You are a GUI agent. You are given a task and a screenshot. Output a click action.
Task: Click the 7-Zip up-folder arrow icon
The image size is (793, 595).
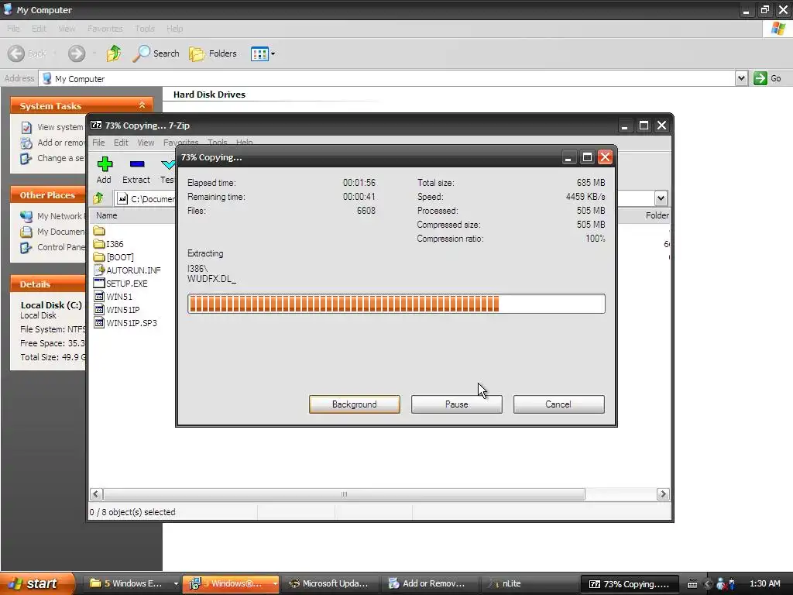(x=98, y=198)
